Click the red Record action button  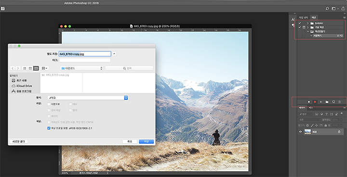pyautogui.click(x=315, y=102)
